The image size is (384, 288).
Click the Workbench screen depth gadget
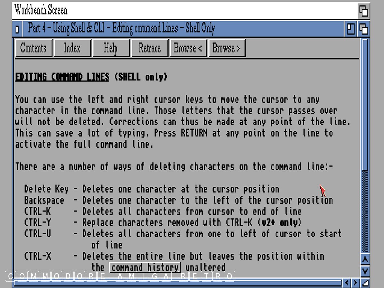point(364,11)
